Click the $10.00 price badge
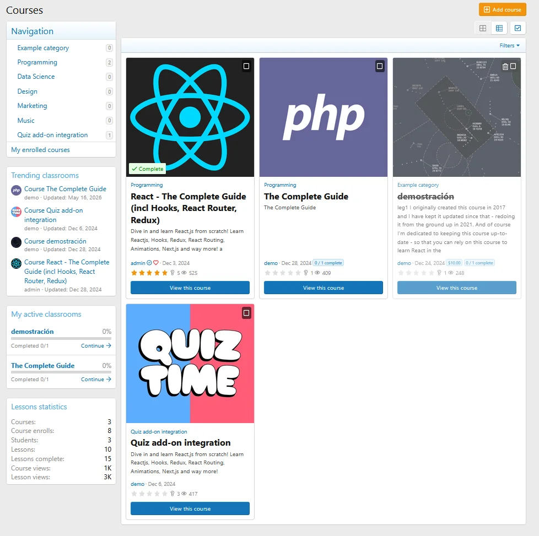The image size is (539, 536). coord(454,263)
